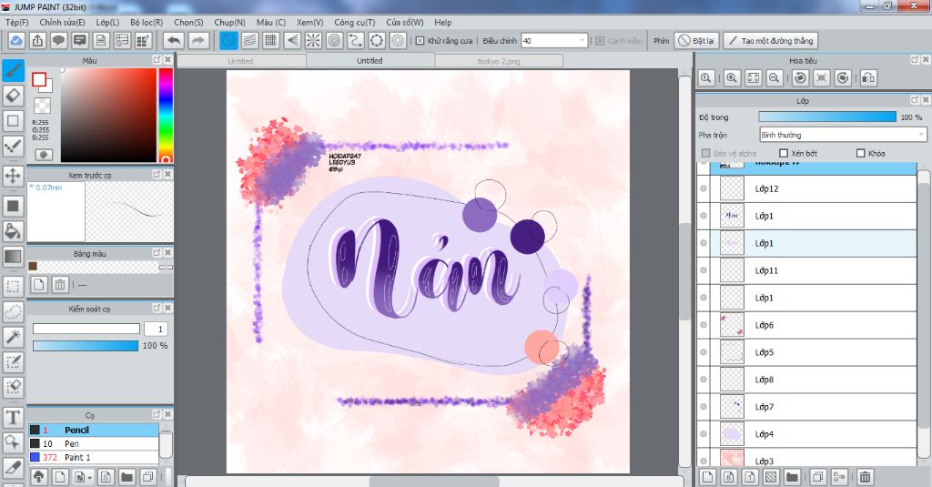932x487 pixels.
Task: Undock the Màu color panel
Action: (x=157, y=60)
